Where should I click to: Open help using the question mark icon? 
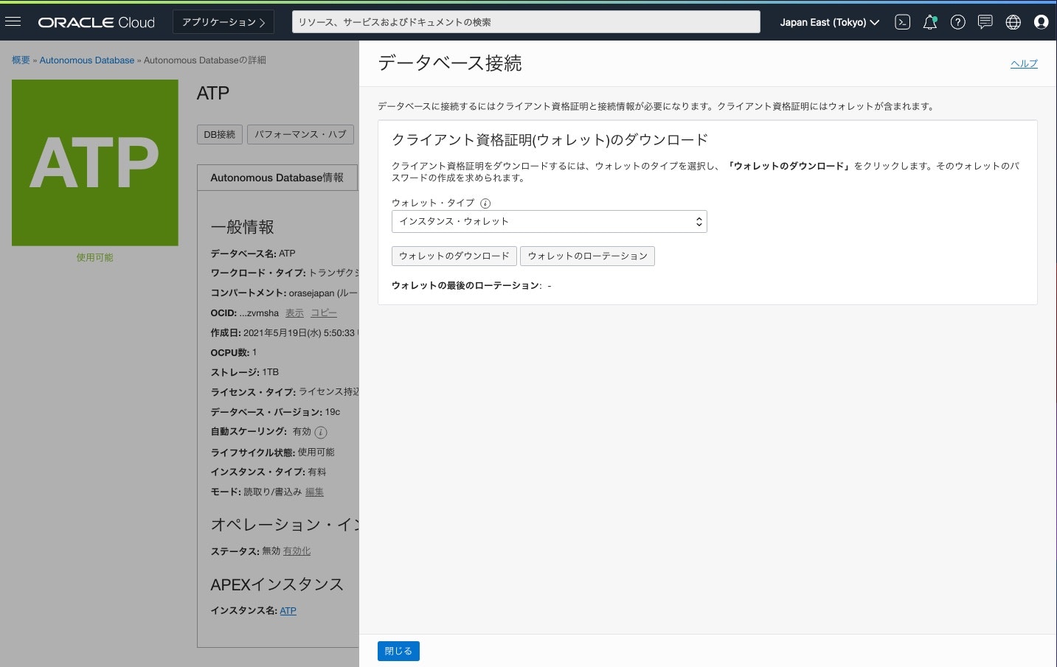tap(957, 21)
